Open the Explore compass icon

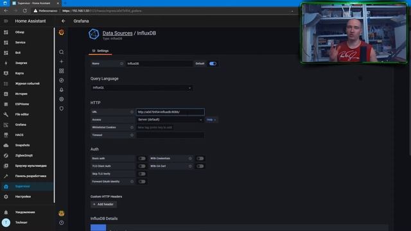(x=62, y=80)
